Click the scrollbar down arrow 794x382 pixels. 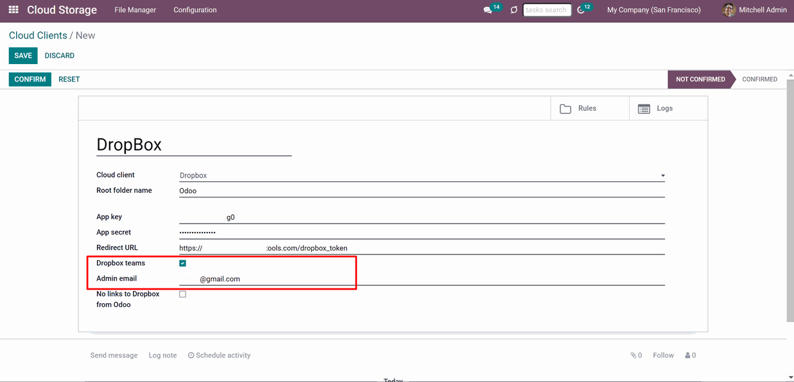(790, 378)
